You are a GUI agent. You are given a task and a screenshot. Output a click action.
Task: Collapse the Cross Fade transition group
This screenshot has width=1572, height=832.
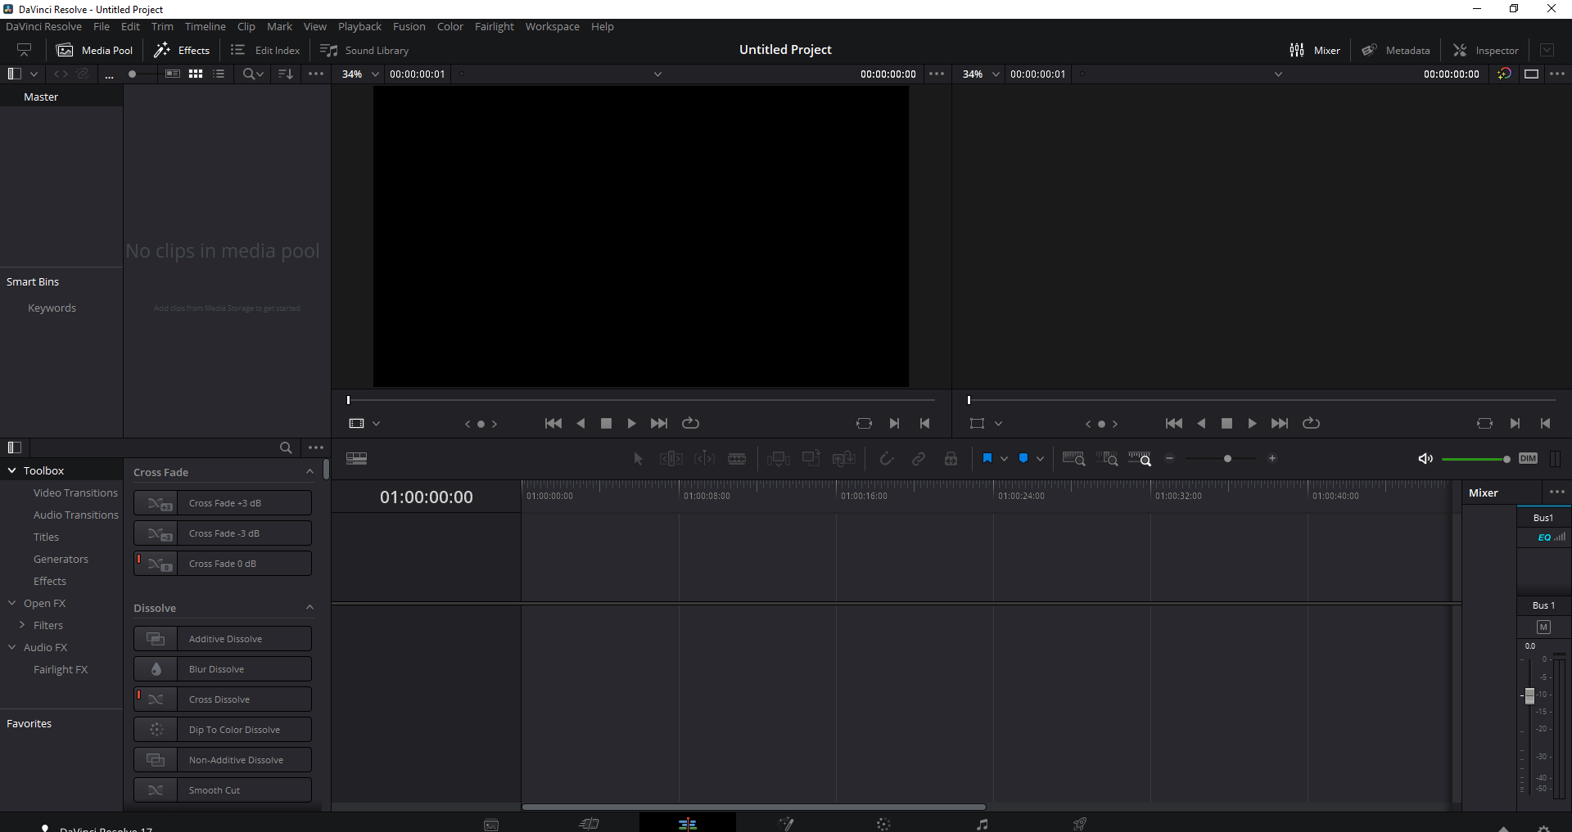point(309,471)
